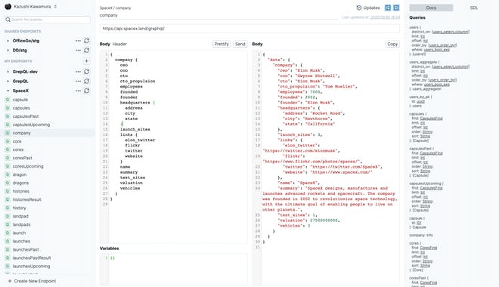The image size is (499, 287).
Task: Click into the Variables editor
Action: pyautogui.click(x=178, y=269)
